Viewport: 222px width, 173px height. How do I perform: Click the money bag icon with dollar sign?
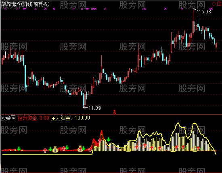click(55, 150)
